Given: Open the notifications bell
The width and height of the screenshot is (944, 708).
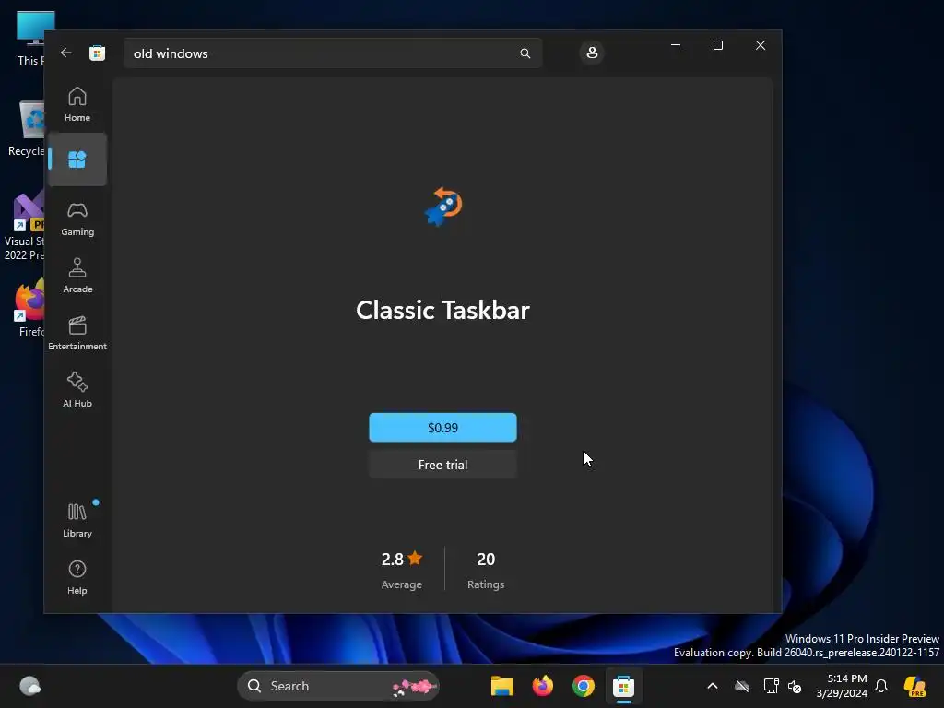Looking at the screenshot, I should [x=881, y=686].
